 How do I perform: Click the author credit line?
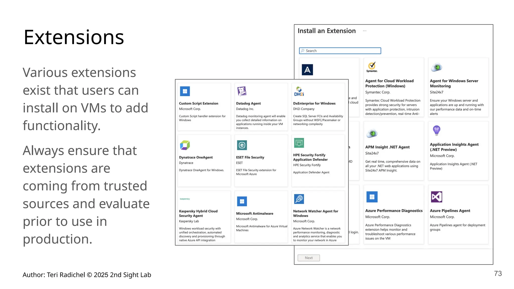pos(87,275)
